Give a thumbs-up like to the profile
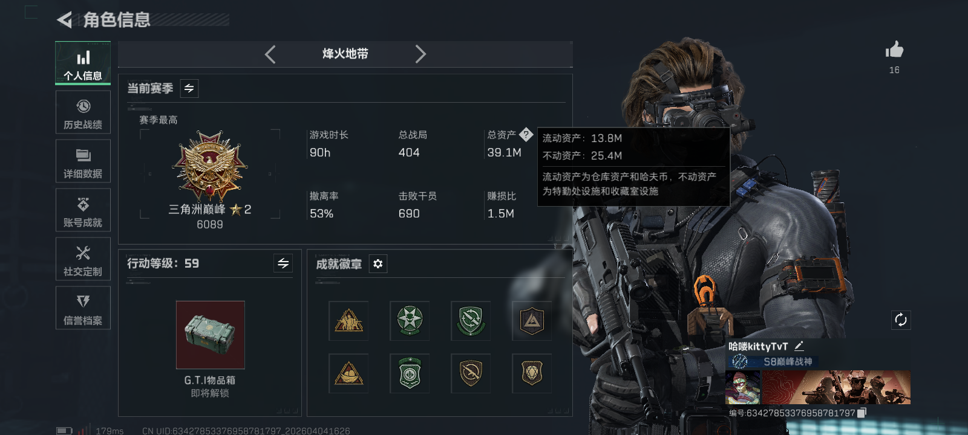 pos(894,50)
